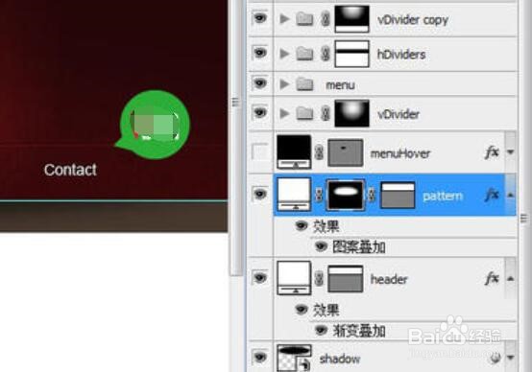Toggle mask link on header layer
This screenshot has width=532, height=372.
tap(319, 278)
